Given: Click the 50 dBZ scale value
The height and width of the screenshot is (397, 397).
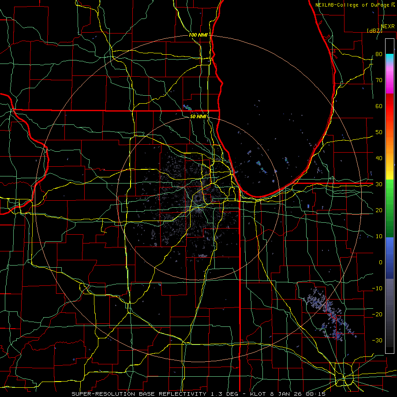Looking at the screenshot, I should 379,132.
